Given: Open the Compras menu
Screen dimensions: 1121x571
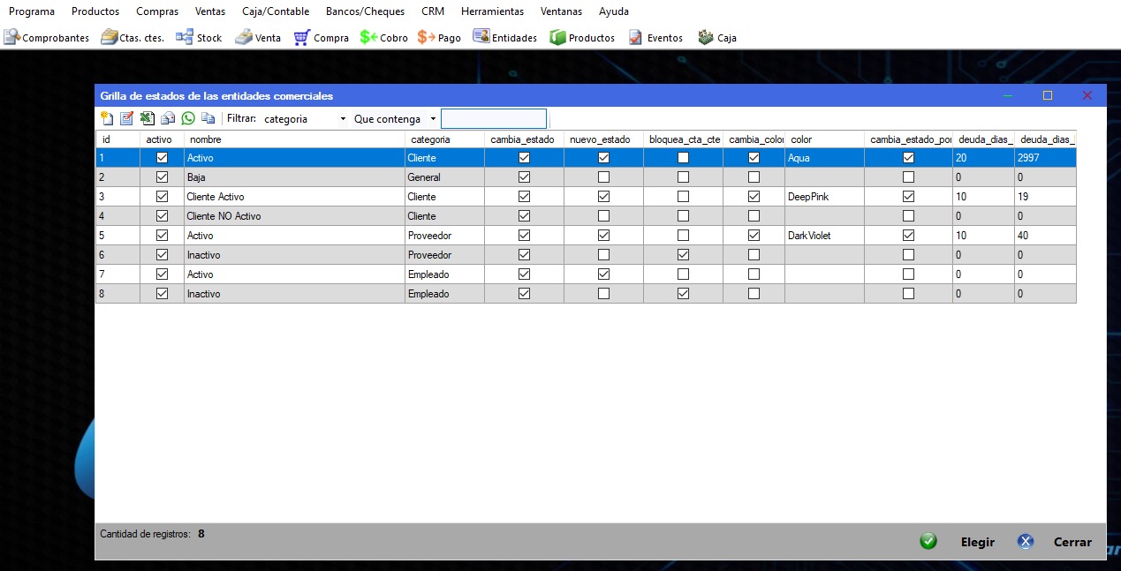Looking at the screenshot, I should [157, 11].
